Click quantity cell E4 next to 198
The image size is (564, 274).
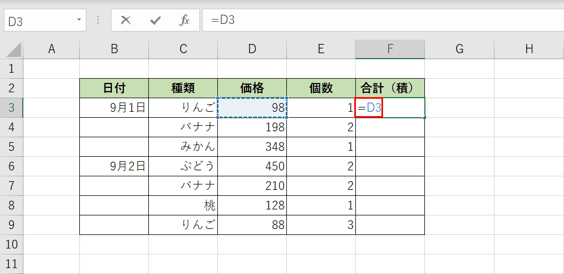(321, 127)
